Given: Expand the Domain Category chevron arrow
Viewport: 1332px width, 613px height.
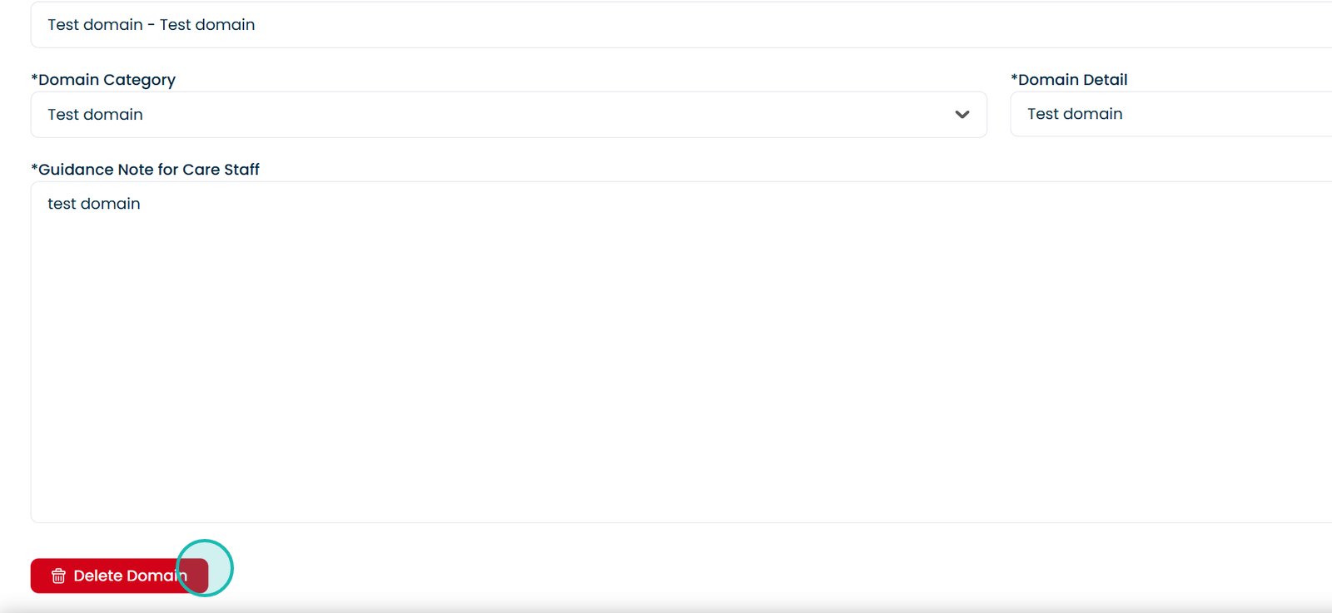Looking at the screenshot, I should 962,115.
